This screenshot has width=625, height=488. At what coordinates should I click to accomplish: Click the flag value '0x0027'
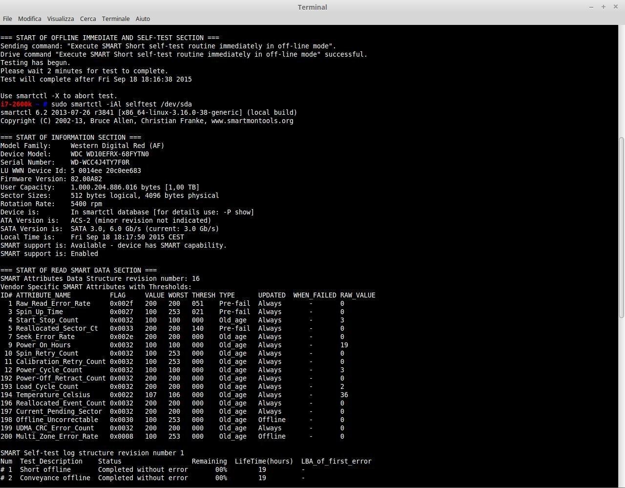point(122,312)
